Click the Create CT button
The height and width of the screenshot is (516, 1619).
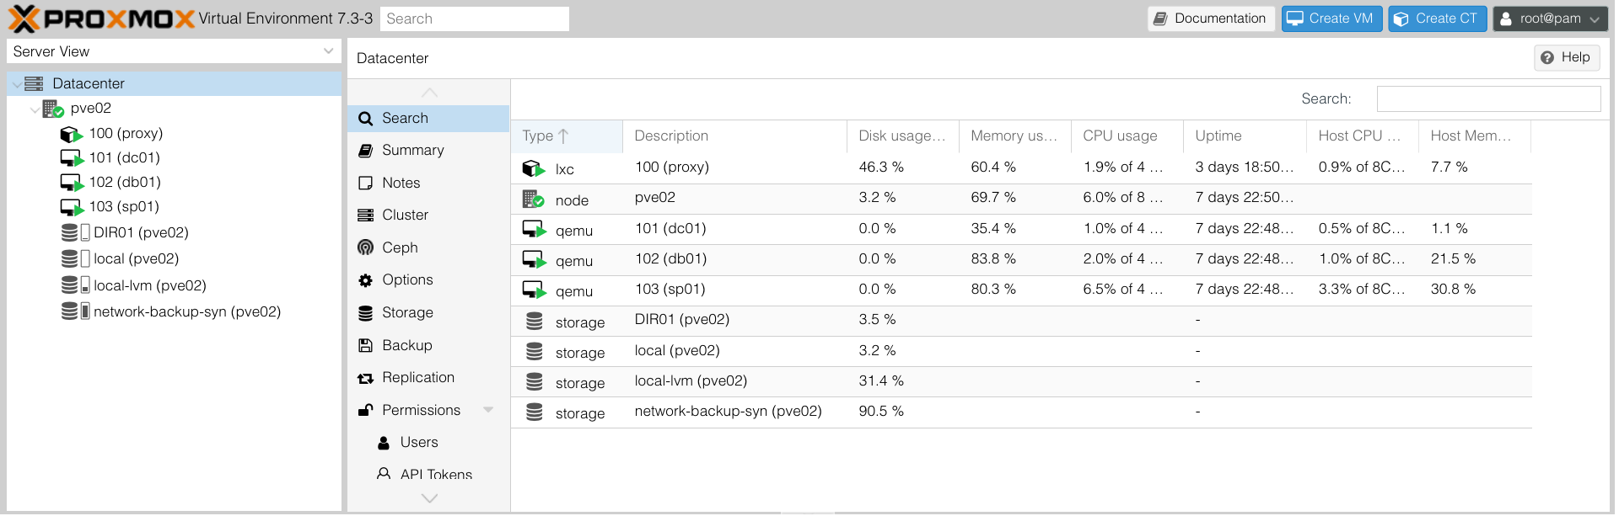coord(1438,19)
